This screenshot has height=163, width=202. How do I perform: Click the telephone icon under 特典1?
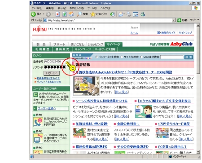[38, 122]
